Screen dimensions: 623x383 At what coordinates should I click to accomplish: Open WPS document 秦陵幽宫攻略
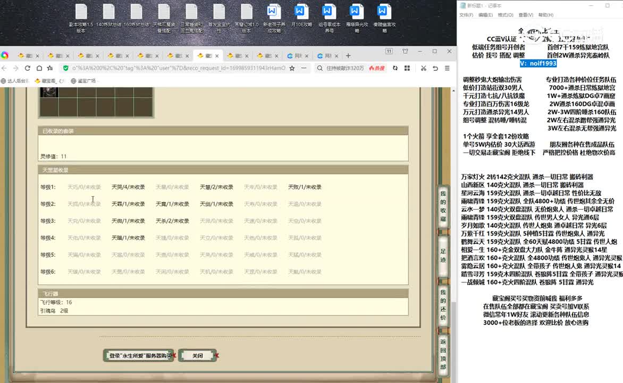click(x=384, y=18)
